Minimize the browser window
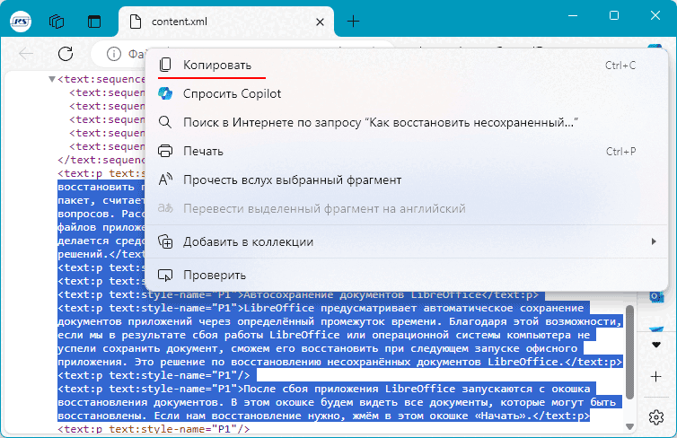The image size is (677, 438). 573,16
